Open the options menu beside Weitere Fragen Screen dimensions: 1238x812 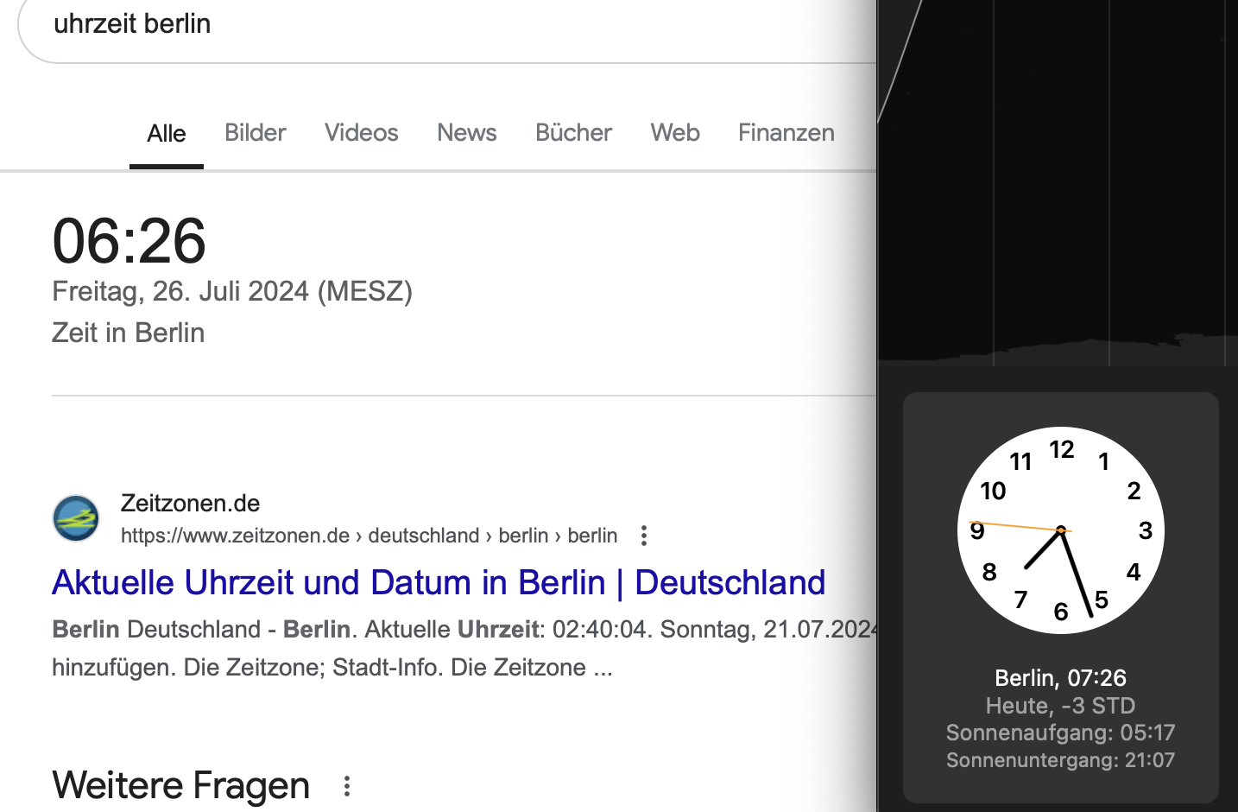347,786
